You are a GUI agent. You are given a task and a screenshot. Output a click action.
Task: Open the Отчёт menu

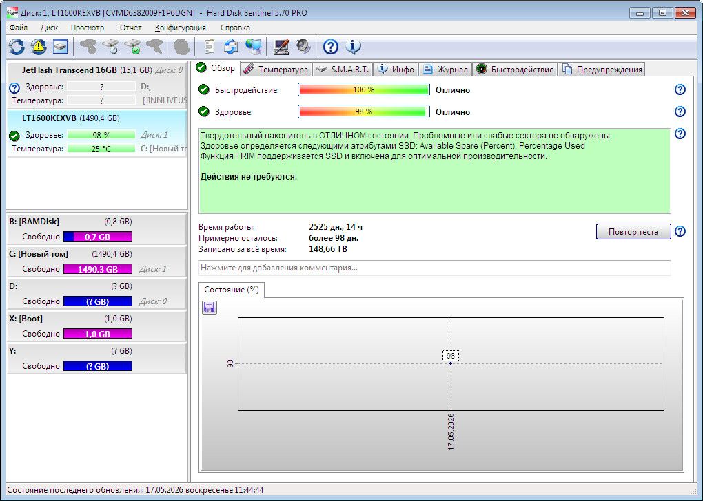130,28
